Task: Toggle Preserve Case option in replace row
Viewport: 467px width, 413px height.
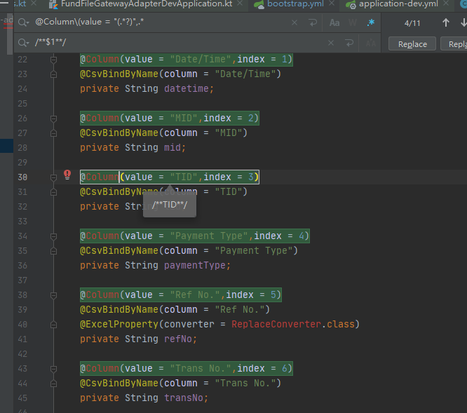Action: 371,43
